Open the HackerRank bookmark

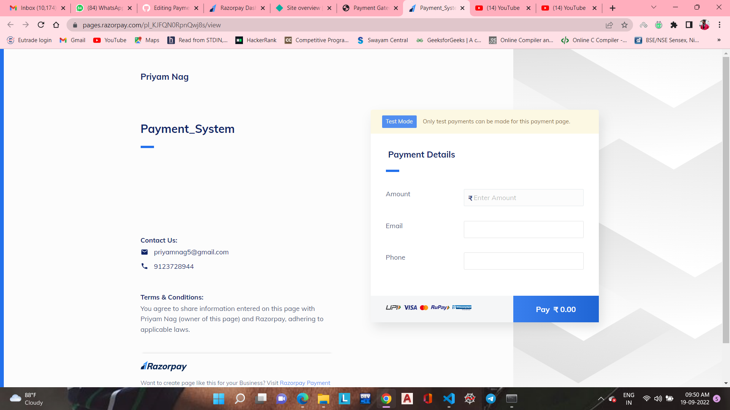pyautogui.click(x=255, y=40)
